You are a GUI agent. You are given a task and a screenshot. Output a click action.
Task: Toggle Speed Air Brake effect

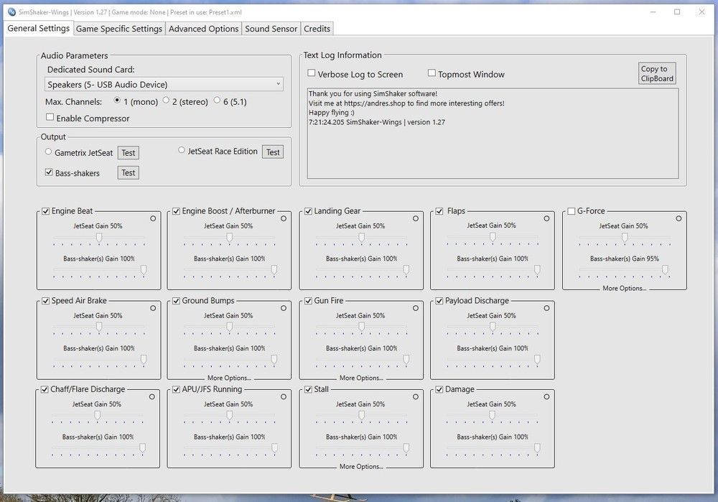tap(46, 301)
